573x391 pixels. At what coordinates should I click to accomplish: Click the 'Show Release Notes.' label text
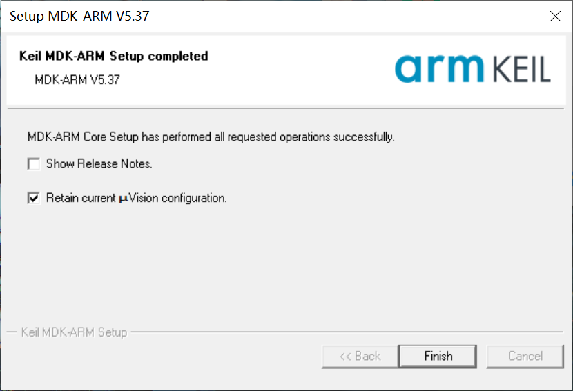(x=99, y=164)
